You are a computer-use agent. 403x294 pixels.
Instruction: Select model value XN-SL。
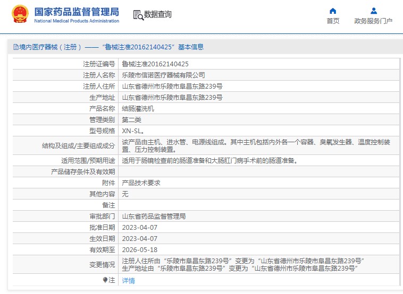[133, 131]
